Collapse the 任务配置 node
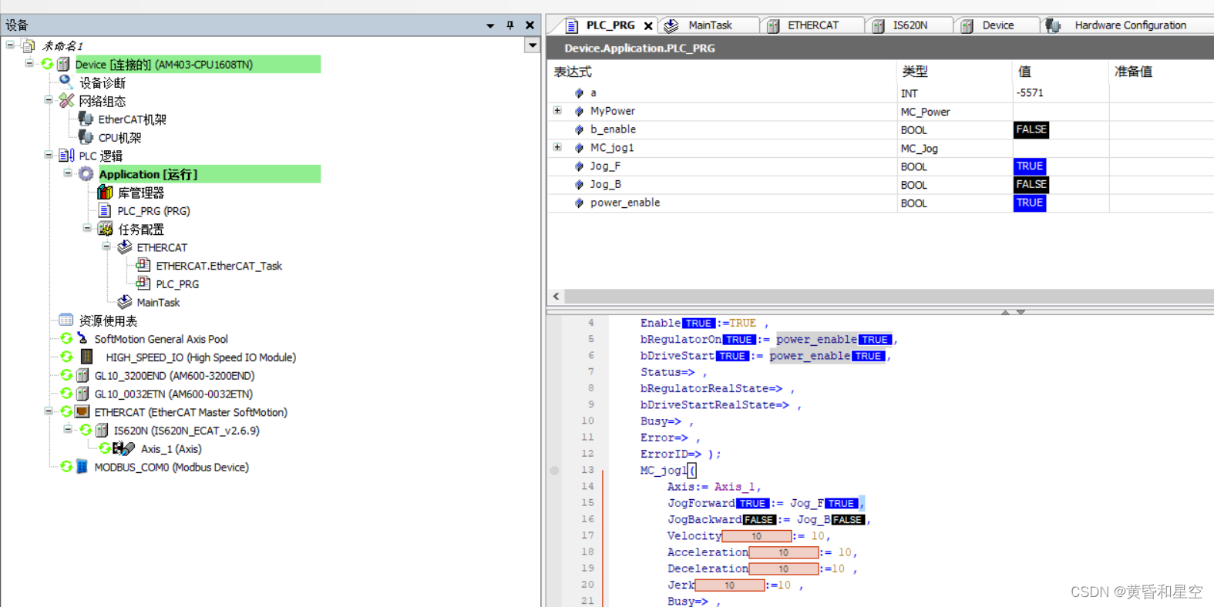This screenshot has height=607, width=1214. [x=87, y=228]
